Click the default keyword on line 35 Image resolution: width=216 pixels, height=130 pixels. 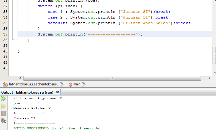(x=56, y=23)
